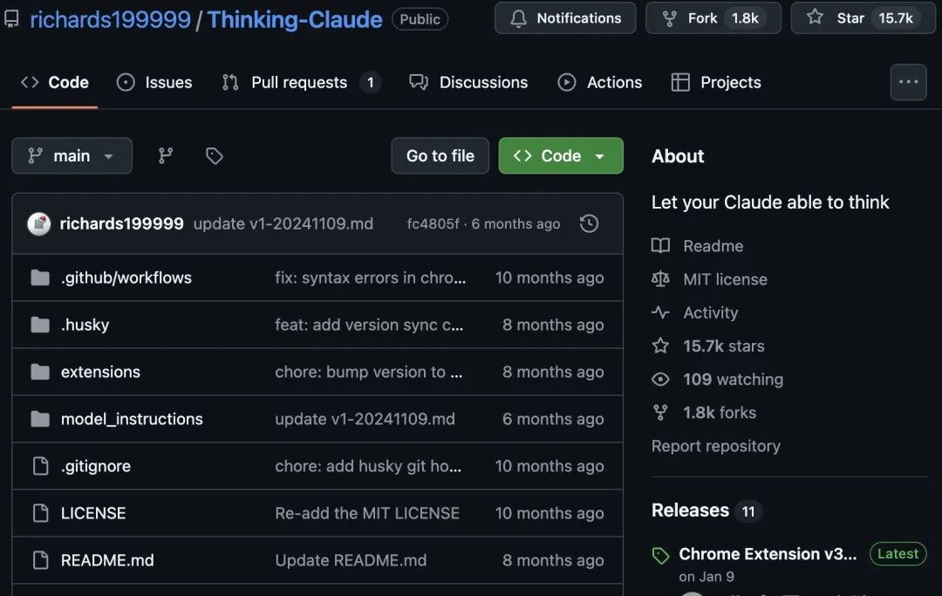Click the Notifications button
This screenshot has width=942, height=596.
[x=565, y=18]
